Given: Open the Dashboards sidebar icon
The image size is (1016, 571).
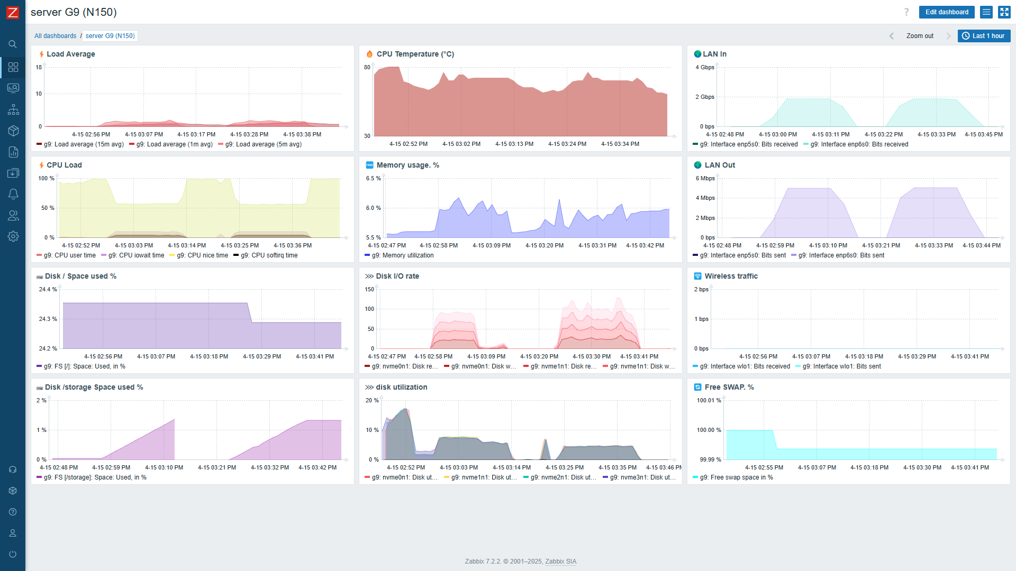Looking at the screenshot, I should [x=13, y=67].
